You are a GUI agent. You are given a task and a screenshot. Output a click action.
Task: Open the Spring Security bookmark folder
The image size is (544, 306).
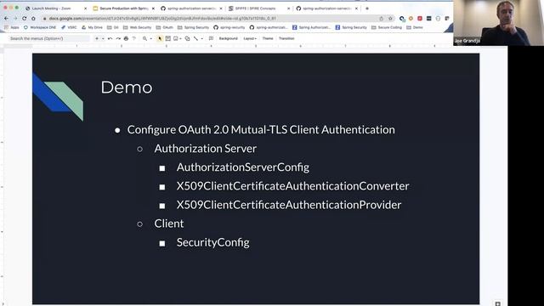pyautogui.click(x=193, y=27)
